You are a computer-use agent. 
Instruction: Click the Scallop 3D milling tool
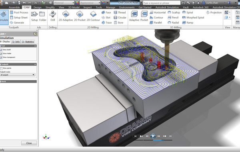point(174,12)
